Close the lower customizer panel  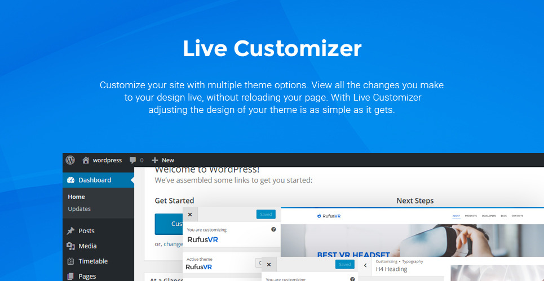click(x=269, y=264)
